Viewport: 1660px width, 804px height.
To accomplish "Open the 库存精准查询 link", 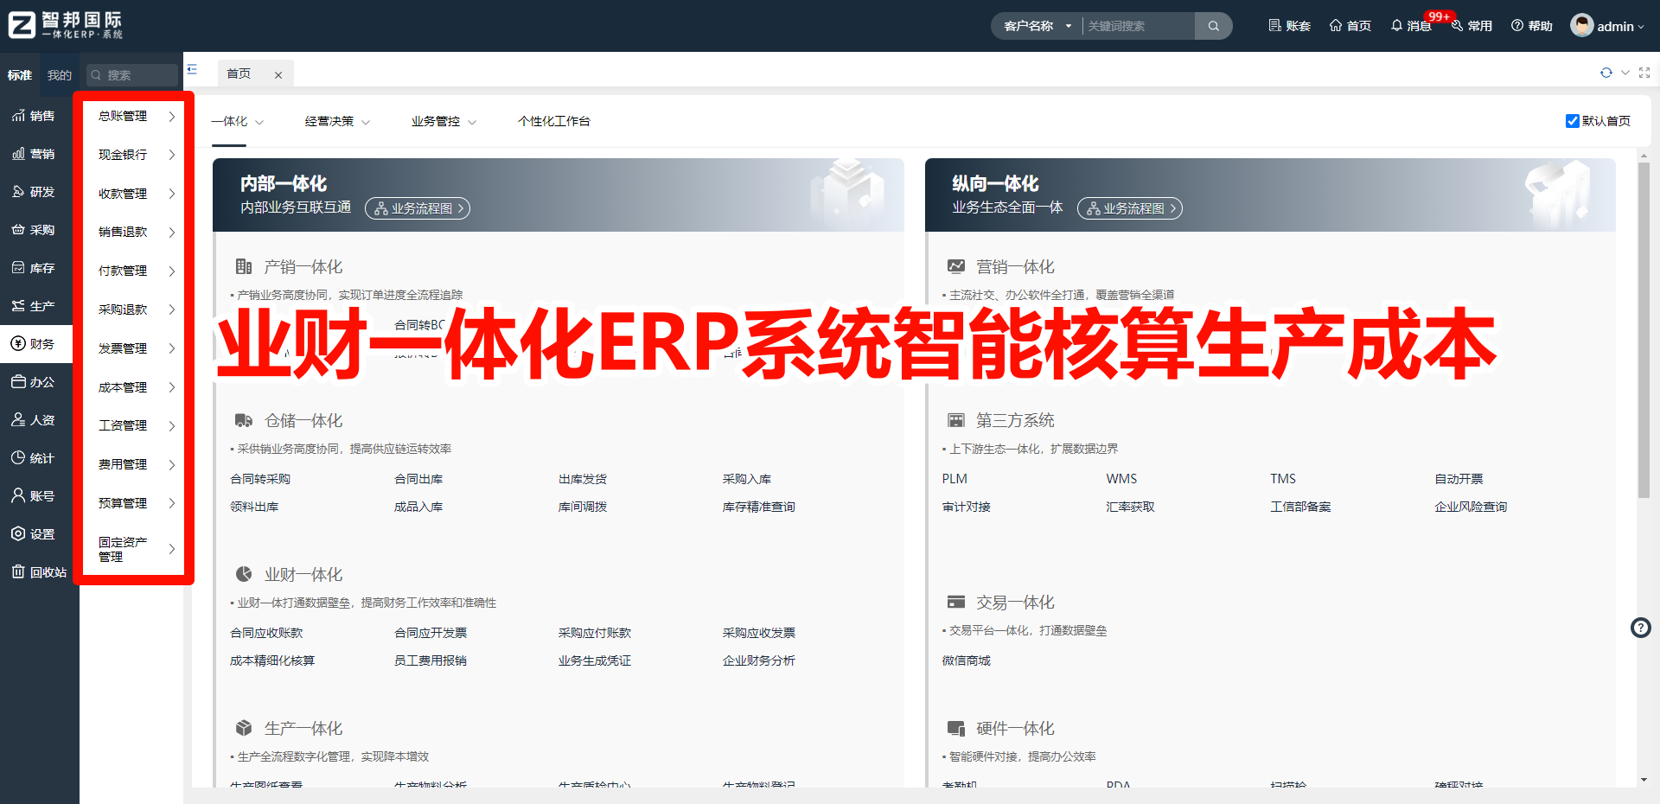I will (759, 507).
